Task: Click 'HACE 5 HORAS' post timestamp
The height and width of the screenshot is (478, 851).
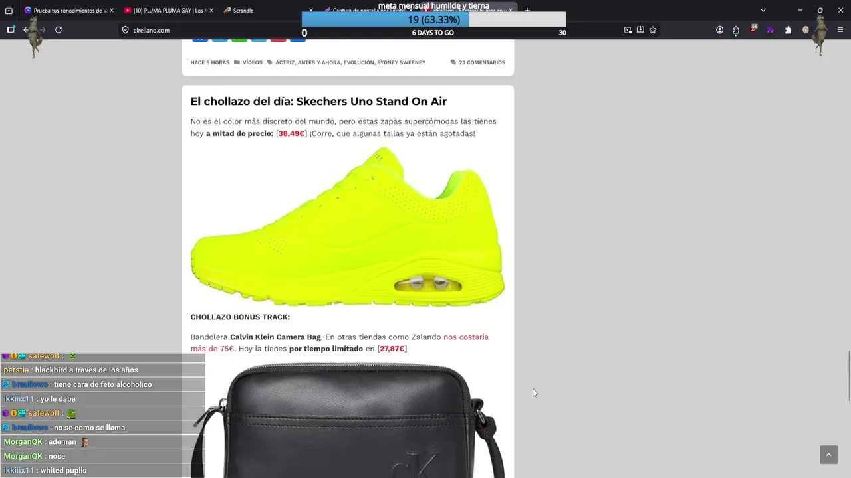Action: 210,62
